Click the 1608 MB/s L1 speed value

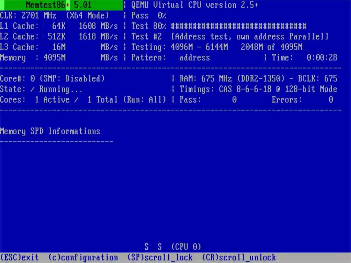pos(98,26)
